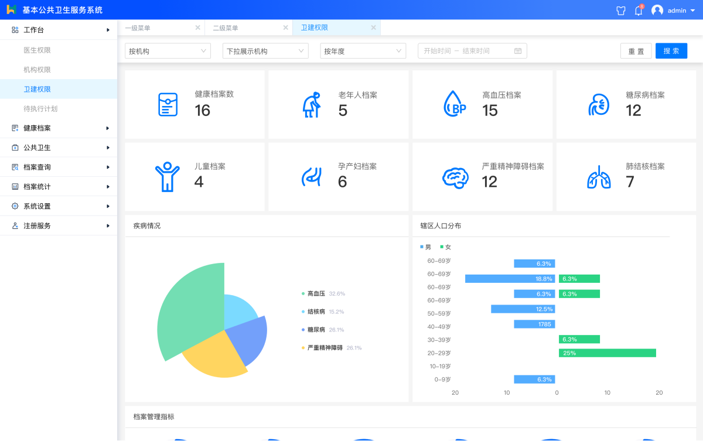703x441 pixels.
Task: Click the health record document icon
Action: tap(168, 104)
